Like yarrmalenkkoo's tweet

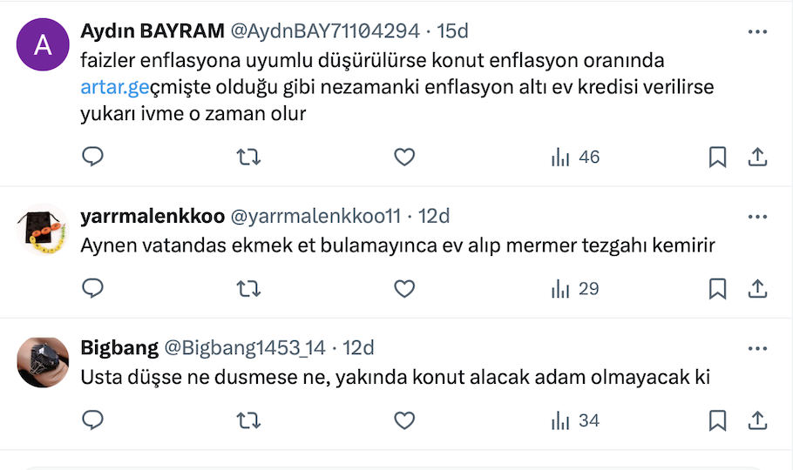[x=403, y=288]
